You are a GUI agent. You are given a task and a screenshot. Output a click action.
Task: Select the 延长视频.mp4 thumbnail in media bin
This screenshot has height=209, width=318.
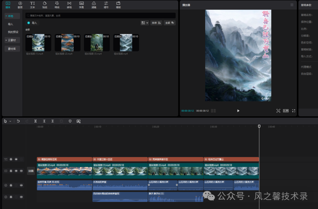click(x=126, y=43)
